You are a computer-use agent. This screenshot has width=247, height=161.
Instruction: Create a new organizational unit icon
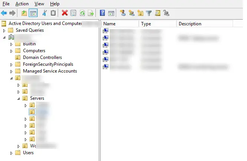click(x=140, y=13)
